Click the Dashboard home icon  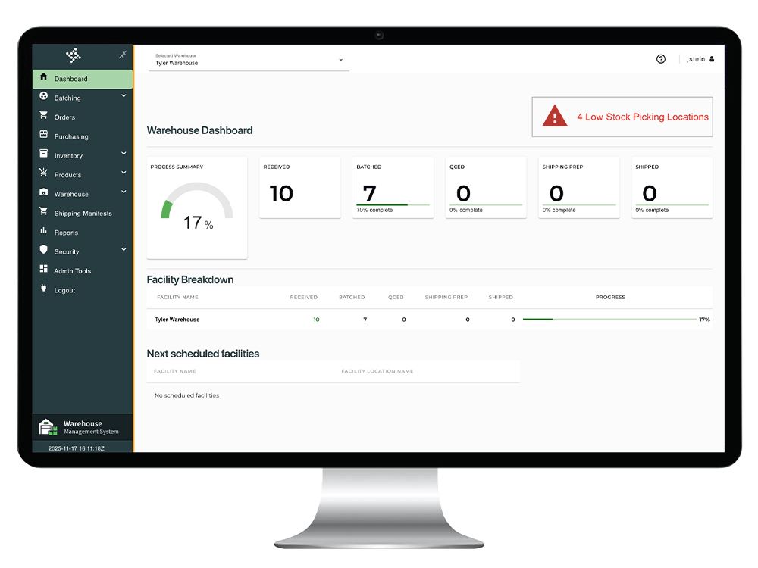point(43,77)
